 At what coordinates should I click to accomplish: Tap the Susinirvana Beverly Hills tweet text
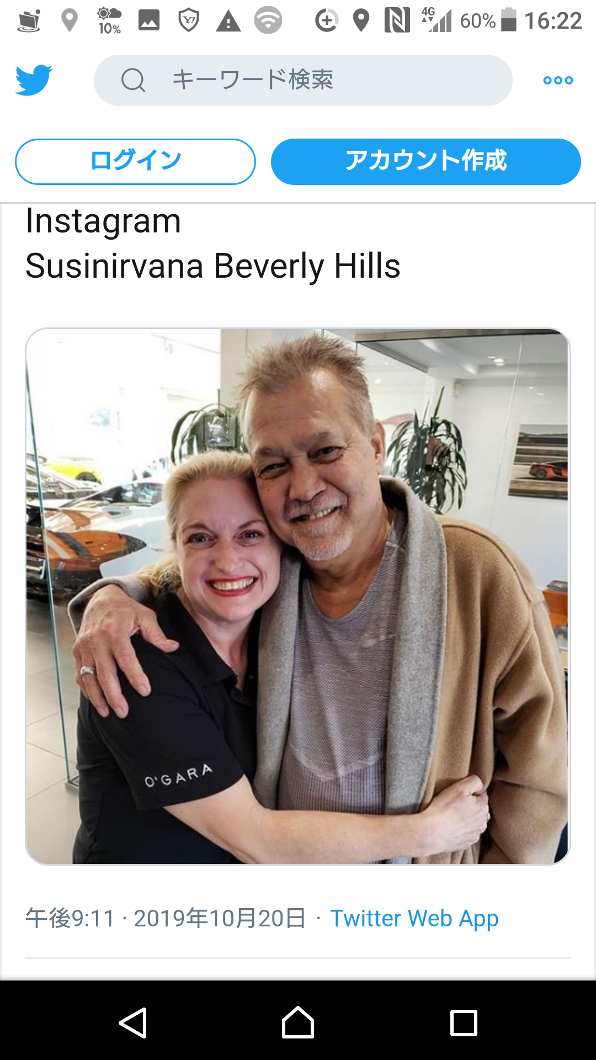tap(213, 266)
